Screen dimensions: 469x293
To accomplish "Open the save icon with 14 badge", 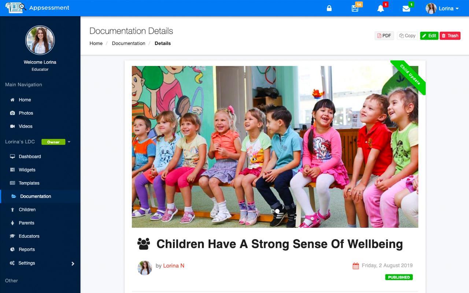I will [355, 8].
